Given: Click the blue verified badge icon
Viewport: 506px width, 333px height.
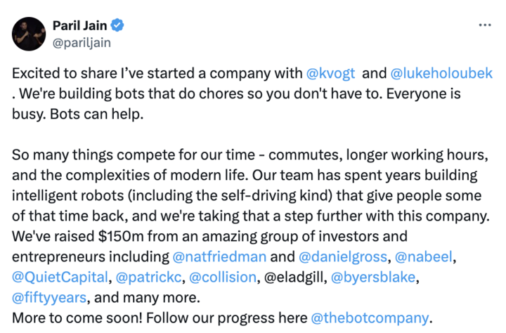Looking at the screenshot, I should (117, 25).
